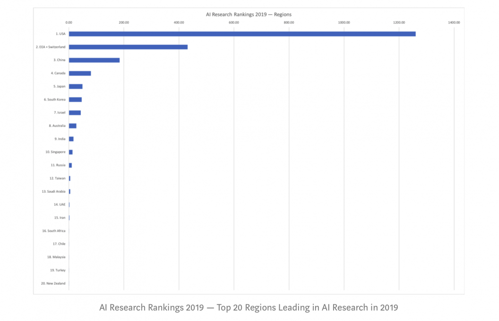Screen dimensions: 499x321
Task: Click the Canada bar
Action: (79, 73)
